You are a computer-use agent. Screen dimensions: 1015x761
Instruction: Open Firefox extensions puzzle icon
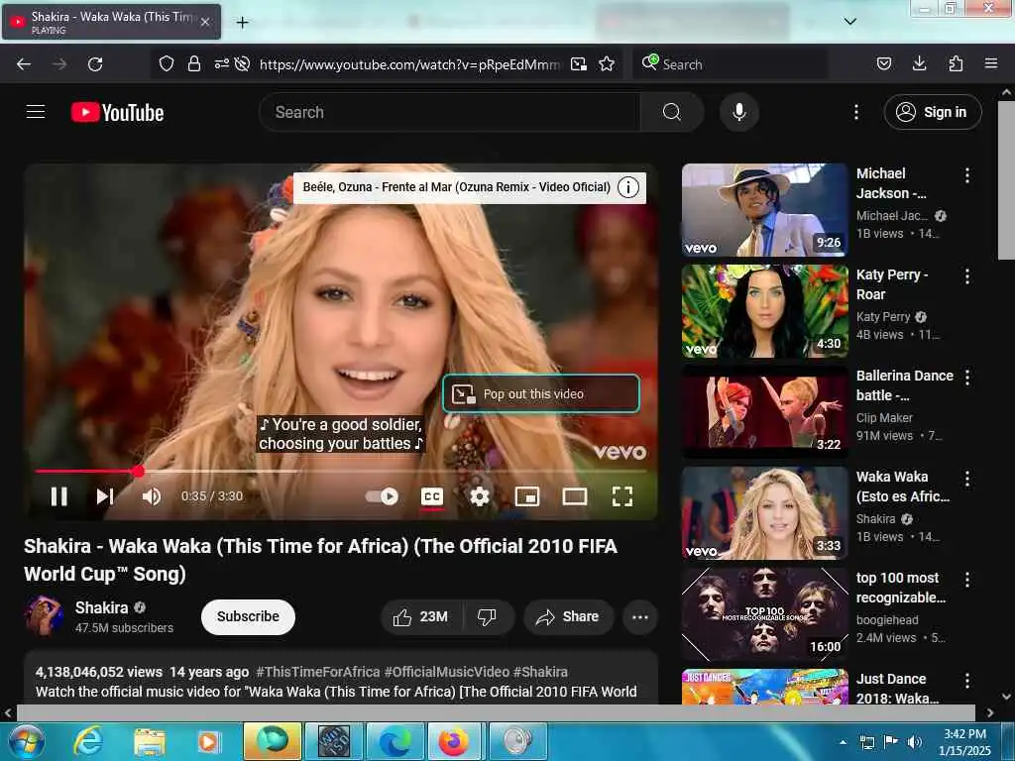click(x=956, y=64)
